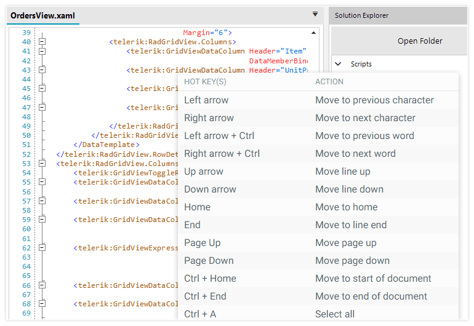Click 'Move to home' action
The image size is (474, 326).
[347, 207]
